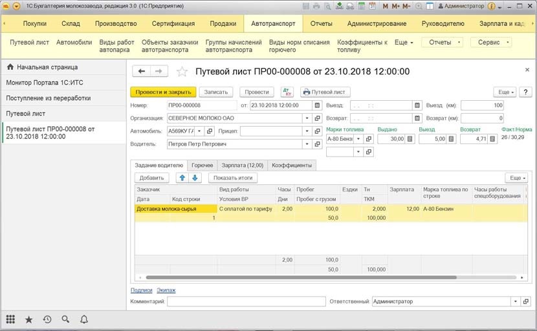The height and width of the screenshot is (331, 537).
Task: Open Продажи section
Action: pyautogui.click(x=223, y=24)
